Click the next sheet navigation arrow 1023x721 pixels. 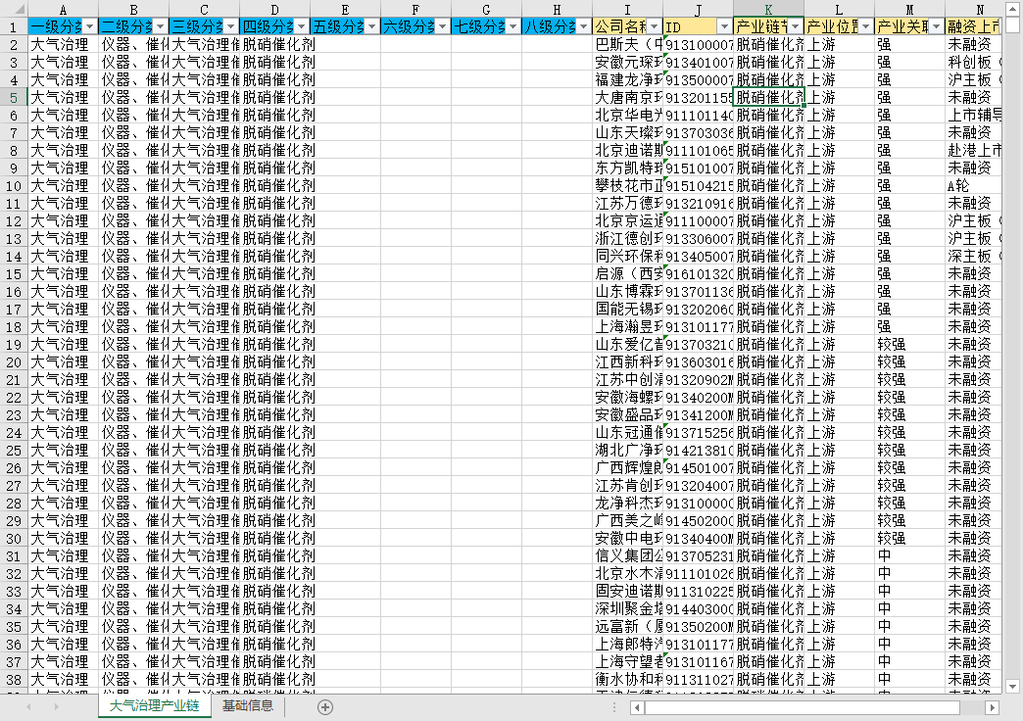(57, 706)
